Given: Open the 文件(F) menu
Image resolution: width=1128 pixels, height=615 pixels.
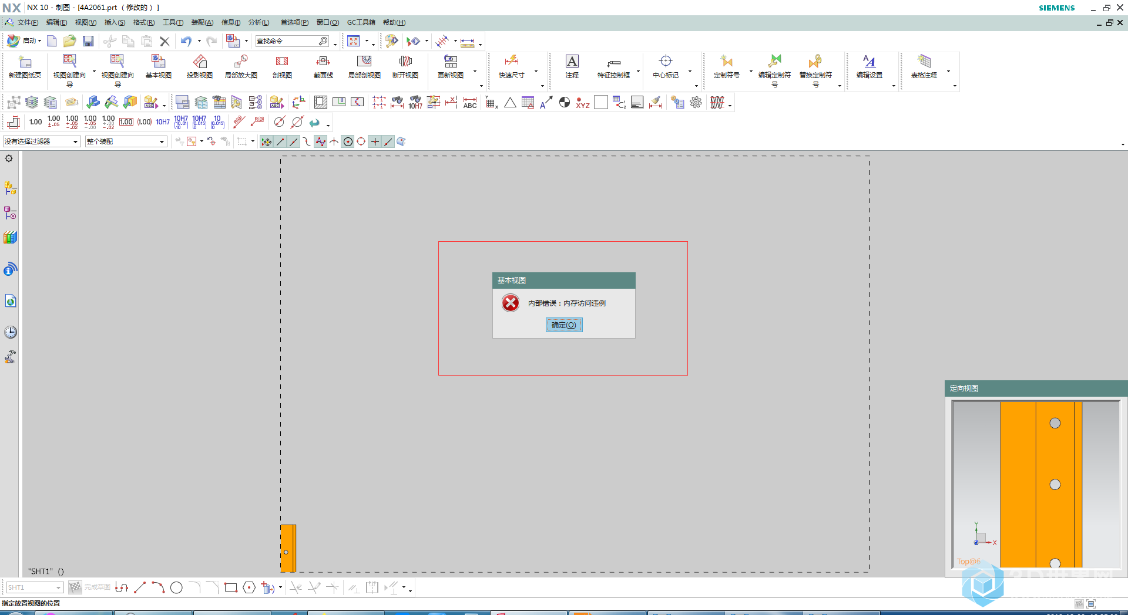Looking at the screenshot, I should [x=27, y=22].
